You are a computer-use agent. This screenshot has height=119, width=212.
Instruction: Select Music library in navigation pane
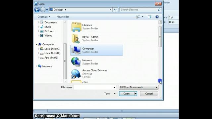click(48, 27)
